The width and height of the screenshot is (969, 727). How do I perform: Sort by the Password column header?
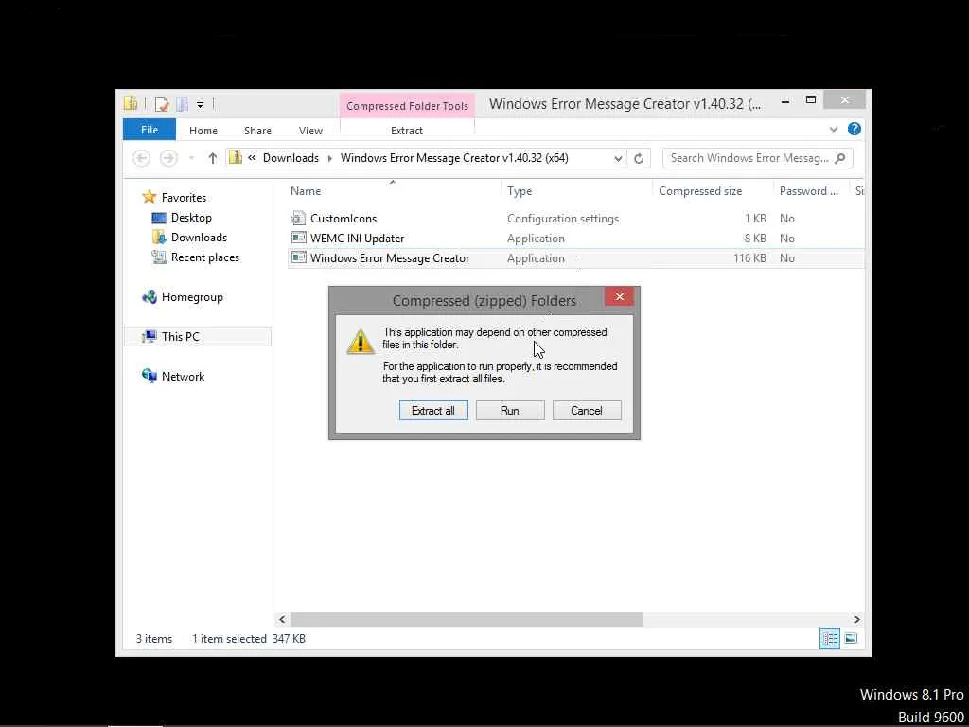tap(811, 191)
